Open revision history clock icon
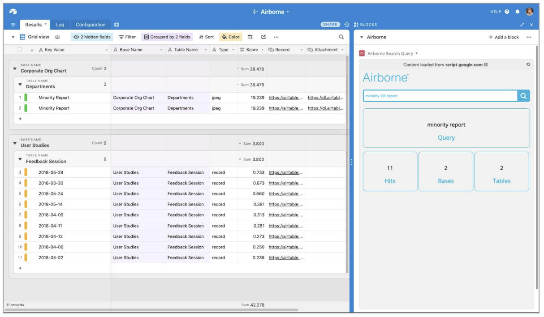The image size is (544, 317). [347, 25]
